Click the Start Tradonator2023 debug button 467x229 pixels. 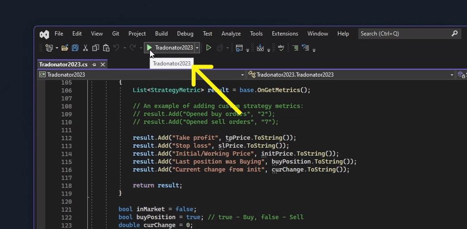pyautogui.click(x=170, y=48)
